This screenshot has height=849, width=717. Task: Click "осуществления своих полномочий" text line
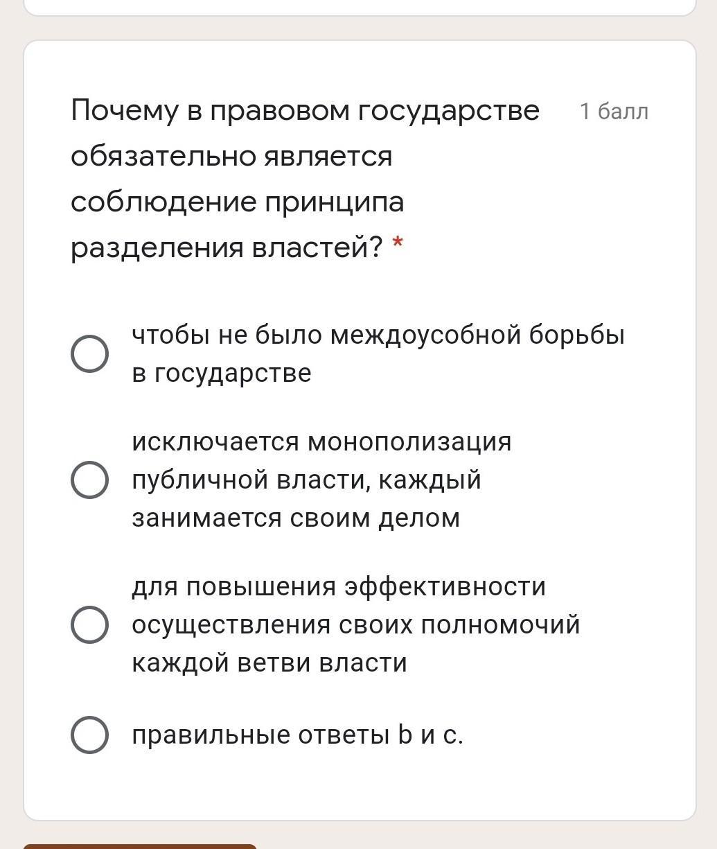coord(356,625)
